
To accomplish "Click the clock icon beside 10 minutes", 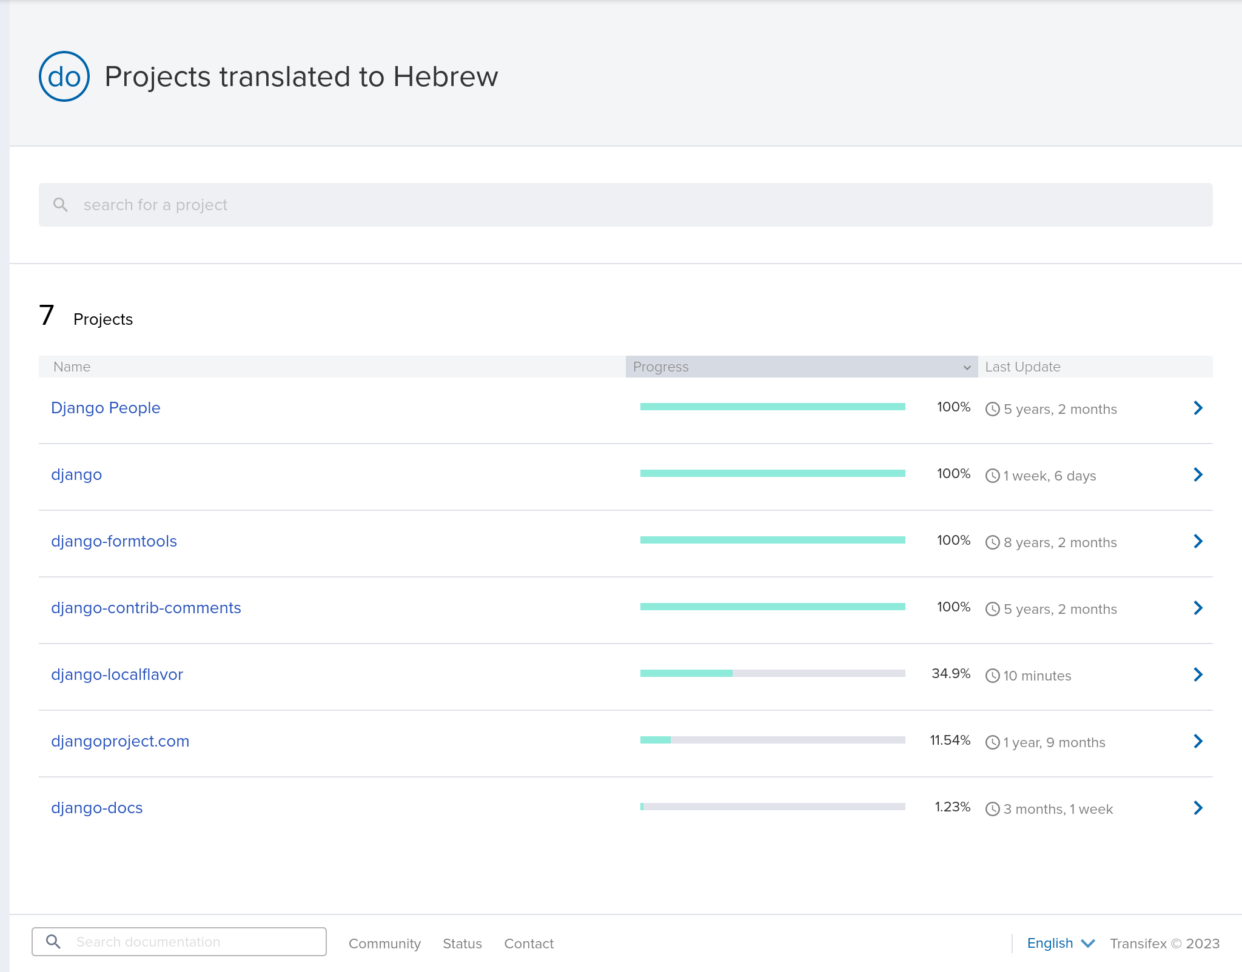I will coord(993,676).
